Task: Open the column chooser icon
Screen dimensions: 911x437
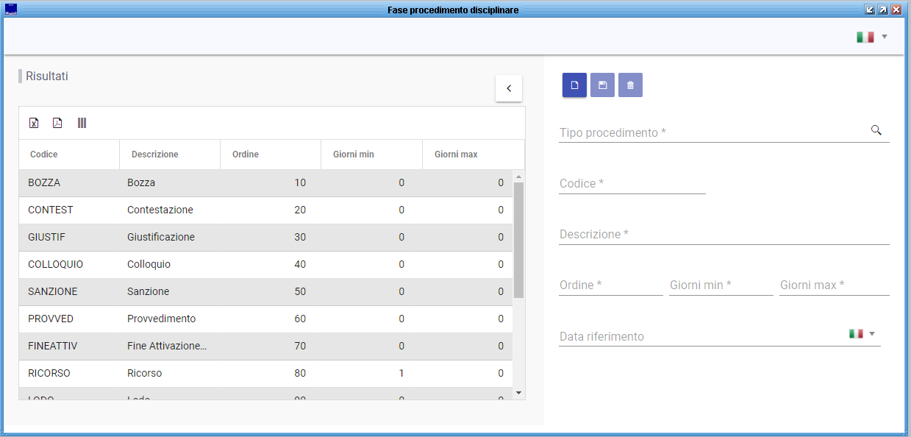Action: pos(82,123)
